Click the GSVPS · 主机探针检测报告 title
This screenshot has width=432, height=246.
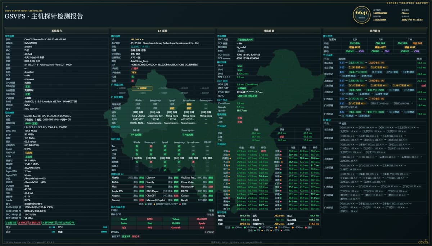click(44, 16)
